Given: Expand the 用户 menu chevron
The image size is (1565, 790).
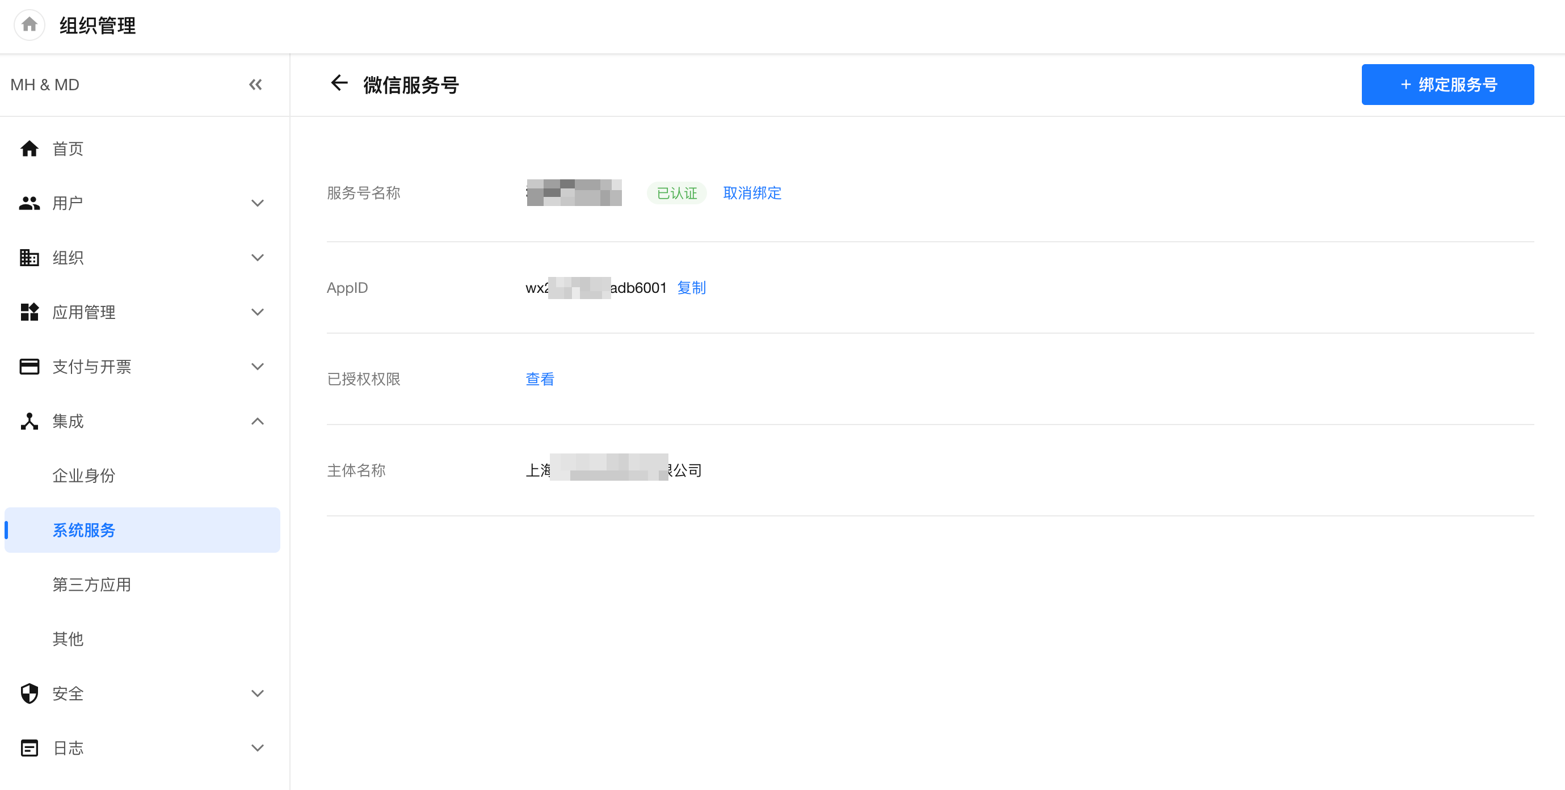Looking at the screenshot, I should pos(257,203).
